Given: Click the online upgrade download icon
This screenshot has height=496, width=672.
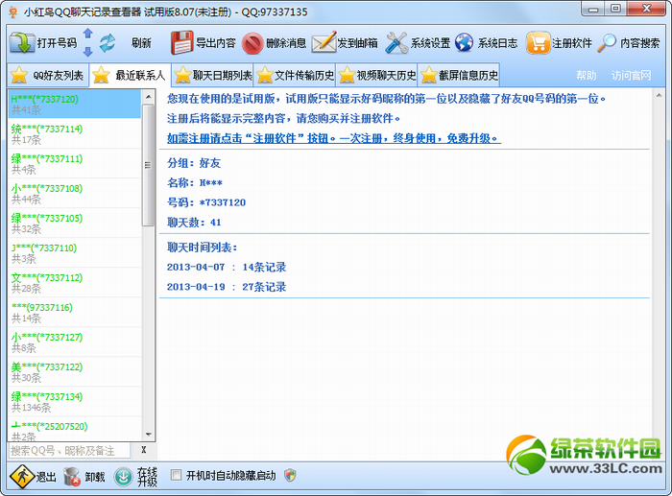Looking at the screenshot, I should [x=124, y=477].
